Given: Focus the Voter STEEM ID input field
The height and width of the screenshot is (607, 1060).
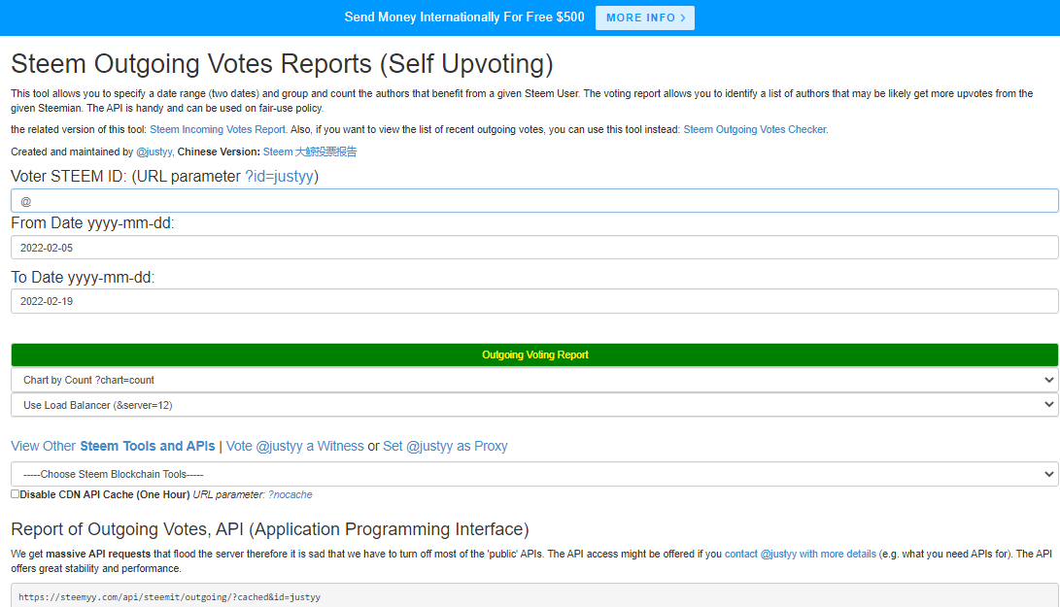Looking at the screenshot, I should (x=534, y=201).
